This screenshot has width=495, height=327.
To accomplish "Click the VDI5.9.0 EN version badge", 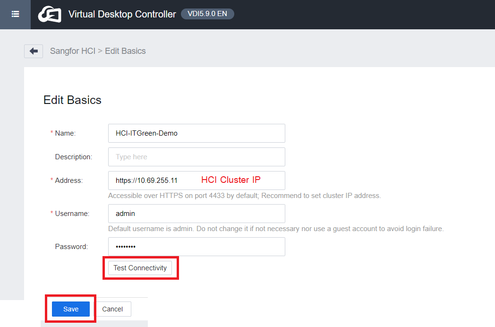I will 207,14.
